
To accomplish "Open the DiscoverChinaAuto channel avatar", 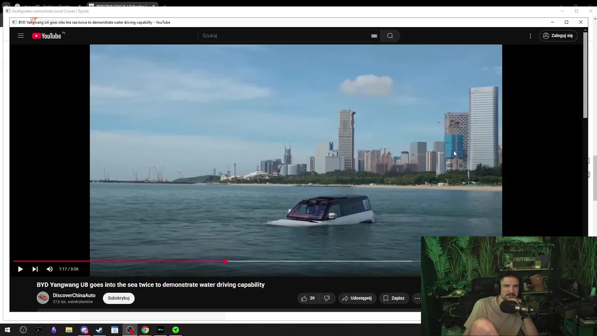I will (43, 298).
